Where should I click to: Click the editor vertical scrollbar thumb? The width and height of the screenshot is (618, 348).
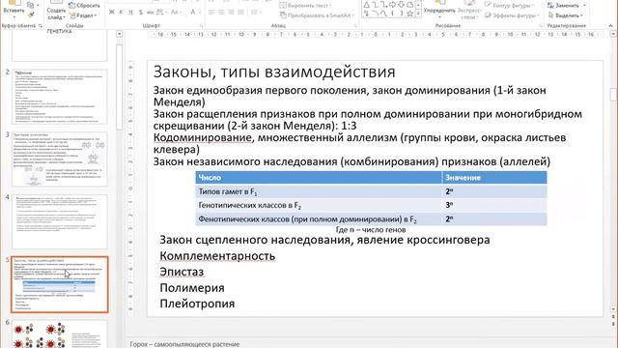(613, 95)
